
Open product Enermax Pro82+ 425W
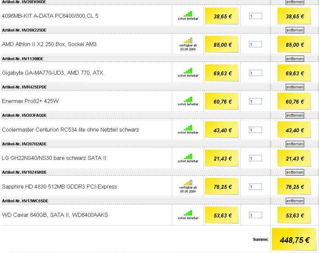30,101
